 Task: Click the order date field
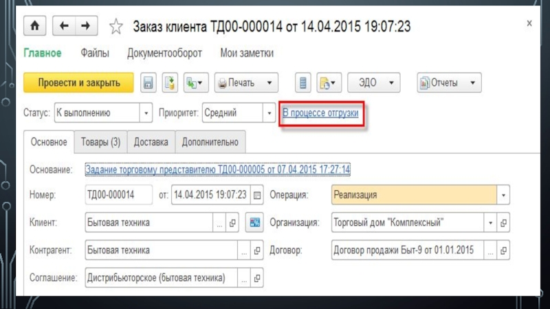[x=211, y=195]
